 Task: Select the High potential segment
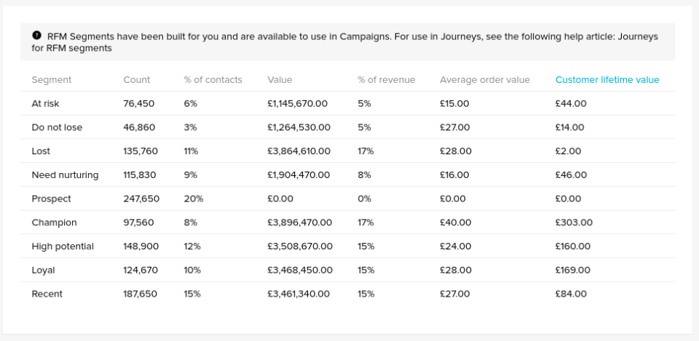[x=63, y=246]
